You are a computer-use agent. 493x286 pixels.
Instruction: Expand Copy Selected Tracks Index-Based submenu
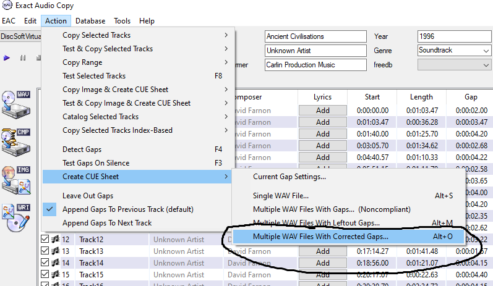(139, 130)
